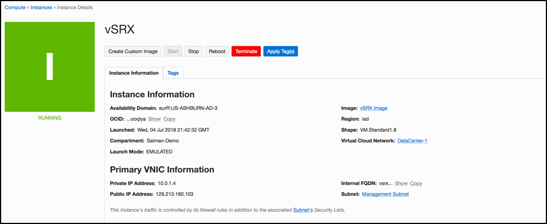
Task: Show the full OCID
Action: 154,119
